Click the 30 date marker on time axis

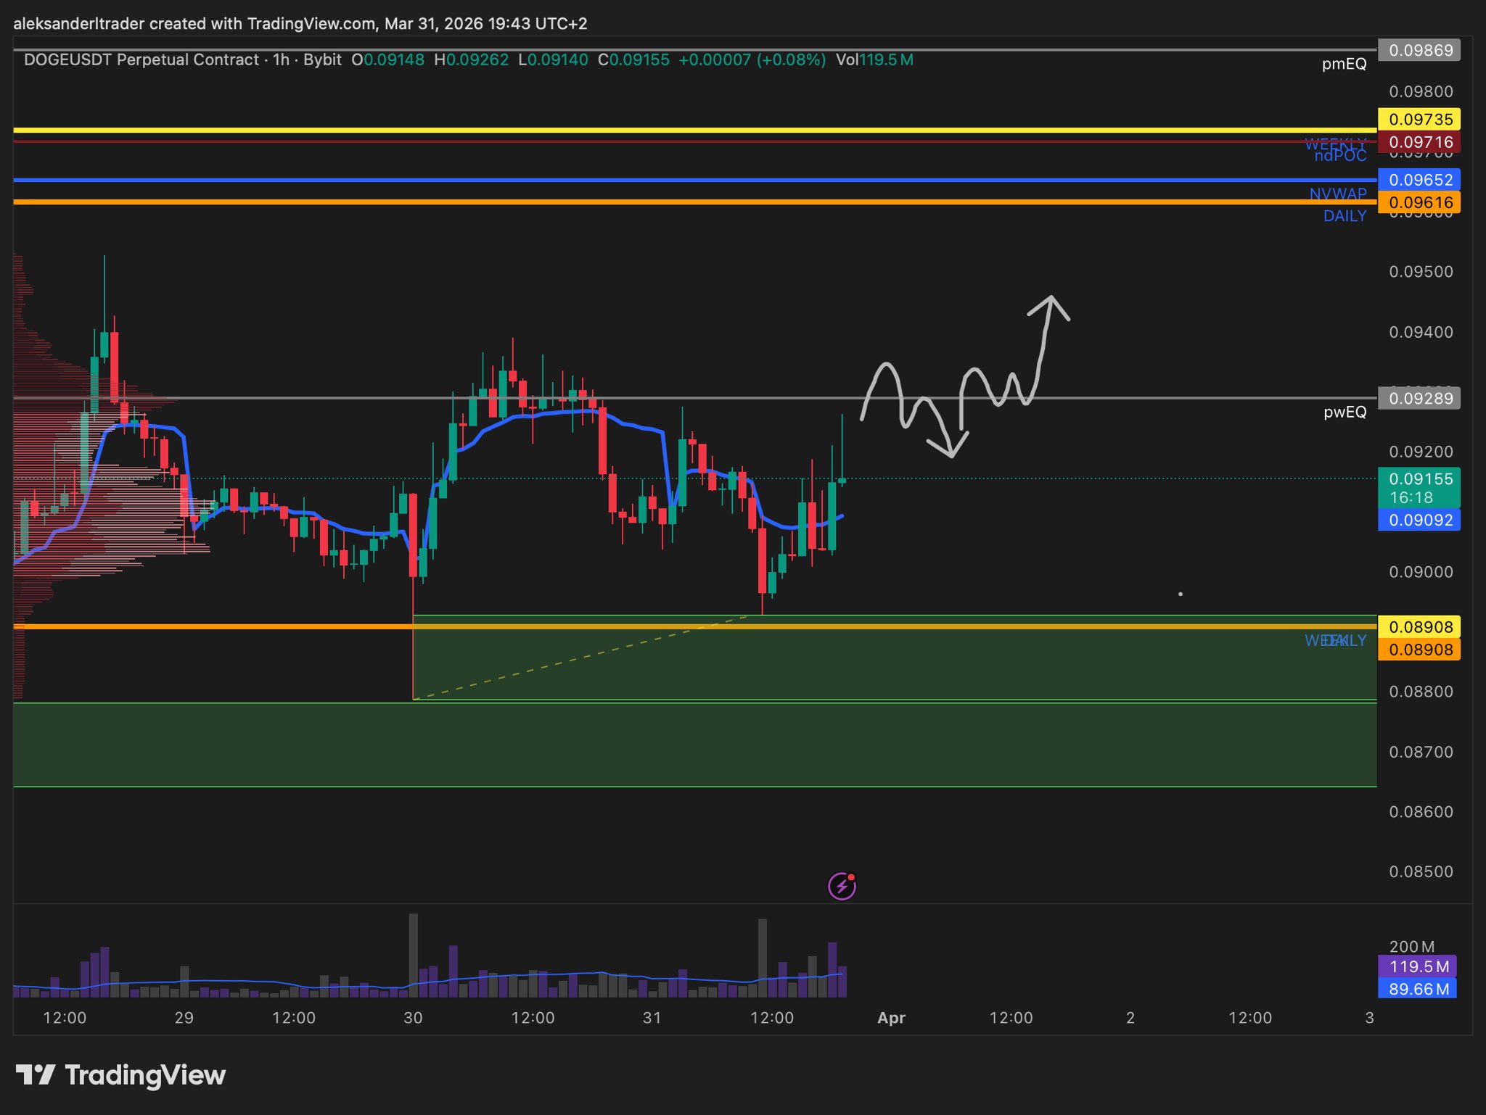(413, 1018)
